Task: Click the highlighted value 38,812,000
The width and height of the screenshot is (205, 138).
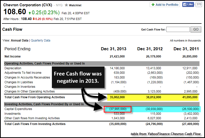Action: (x=153, y=97)
